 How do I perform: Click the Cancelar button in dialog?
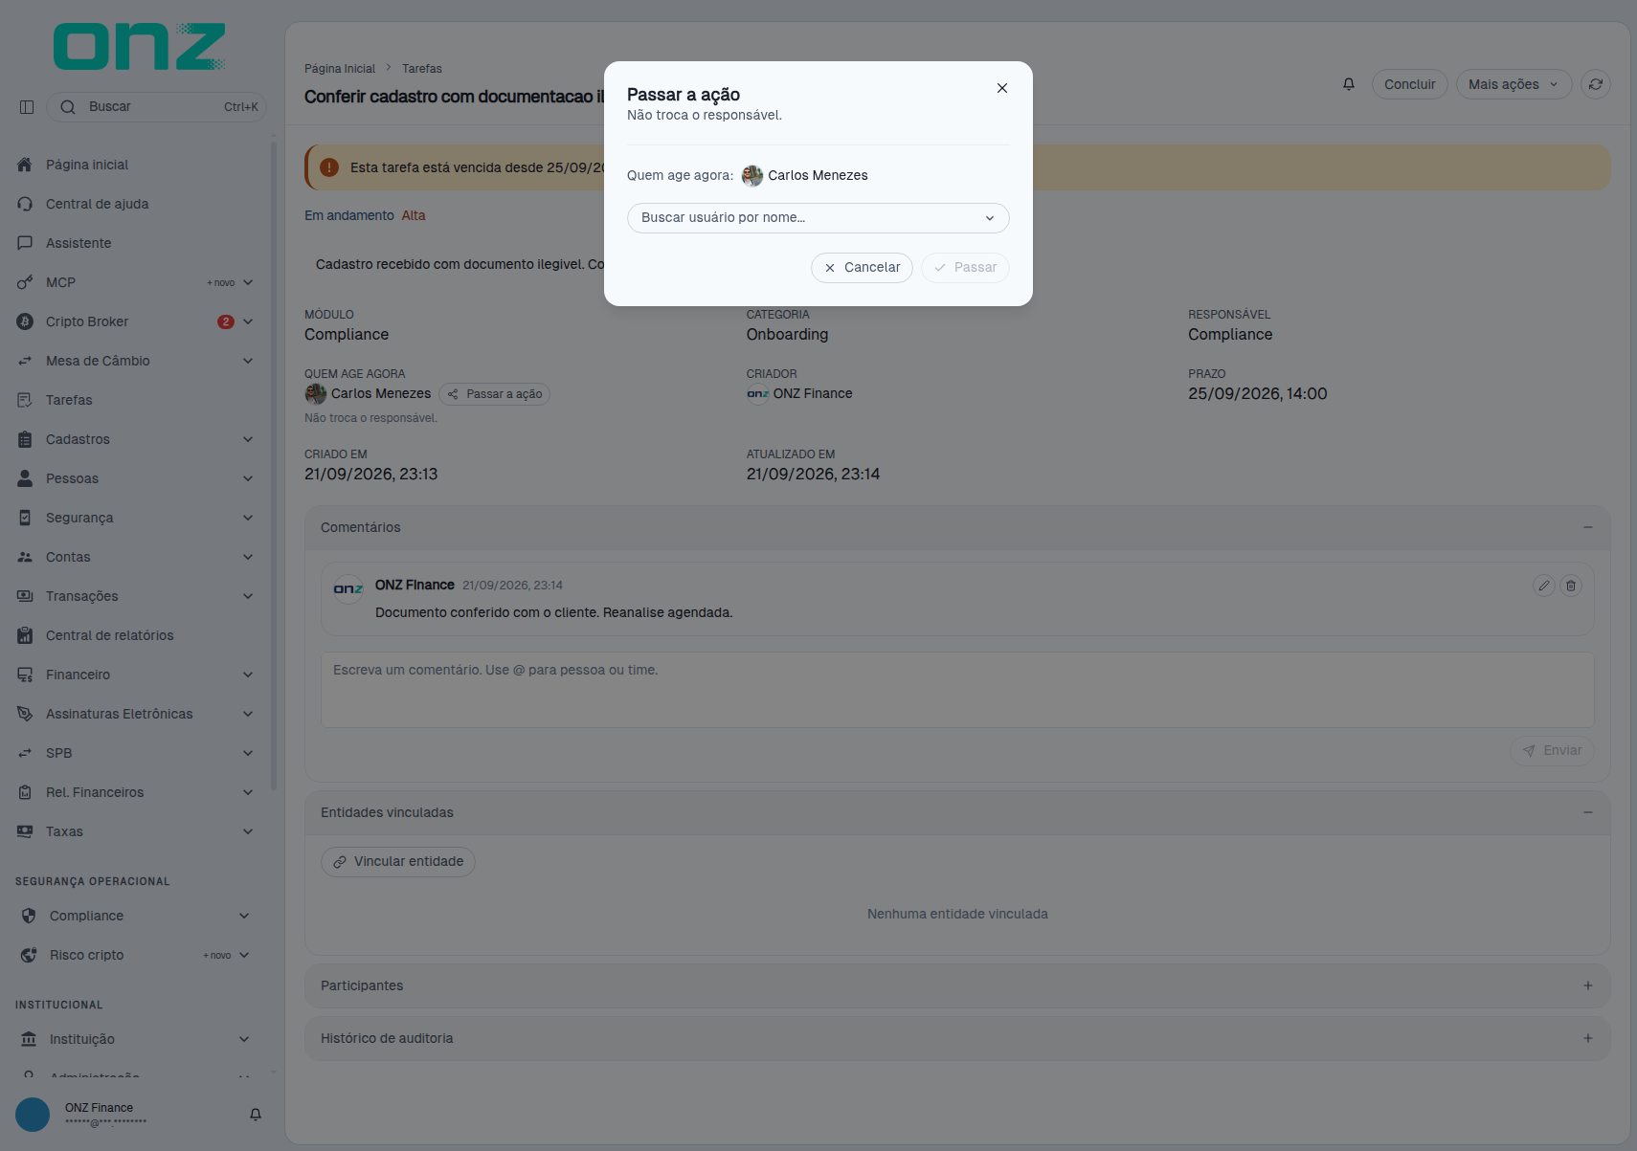tap(862, 268)
